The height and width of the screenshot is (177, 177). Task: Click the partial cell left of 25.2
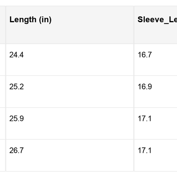pos(2,91)
